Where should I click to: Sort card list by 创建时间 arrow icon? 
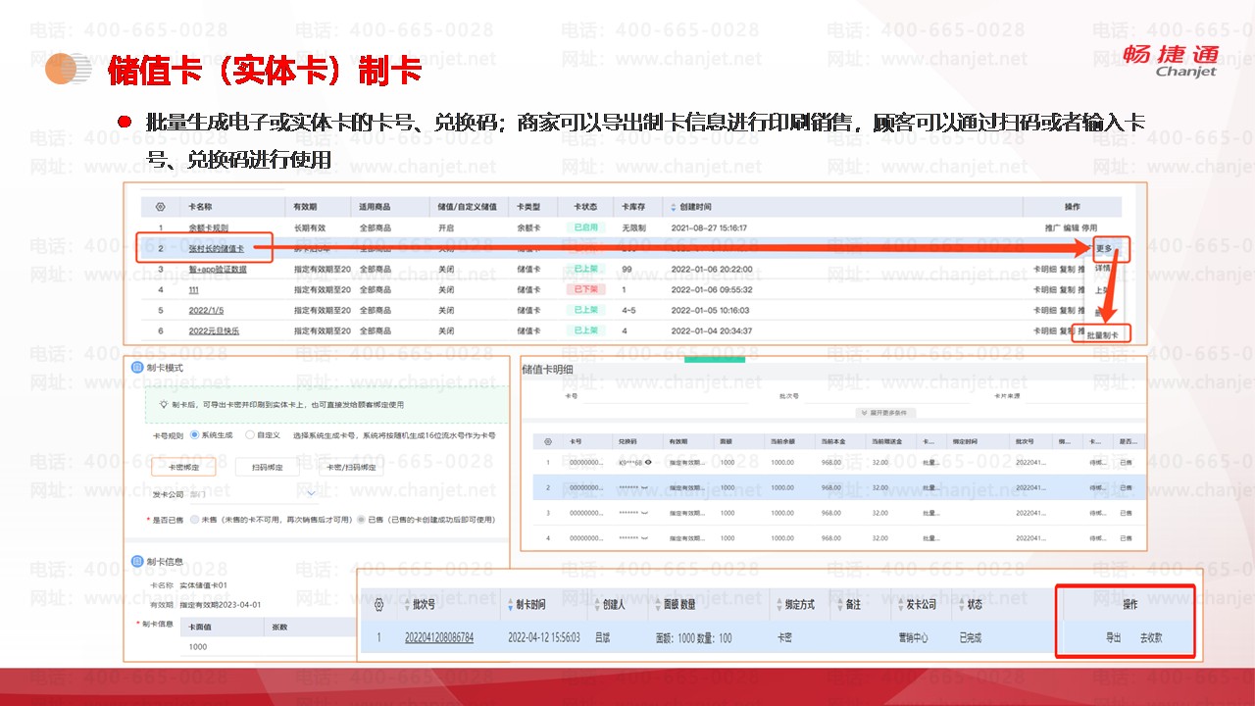click(x=672, y=207)
